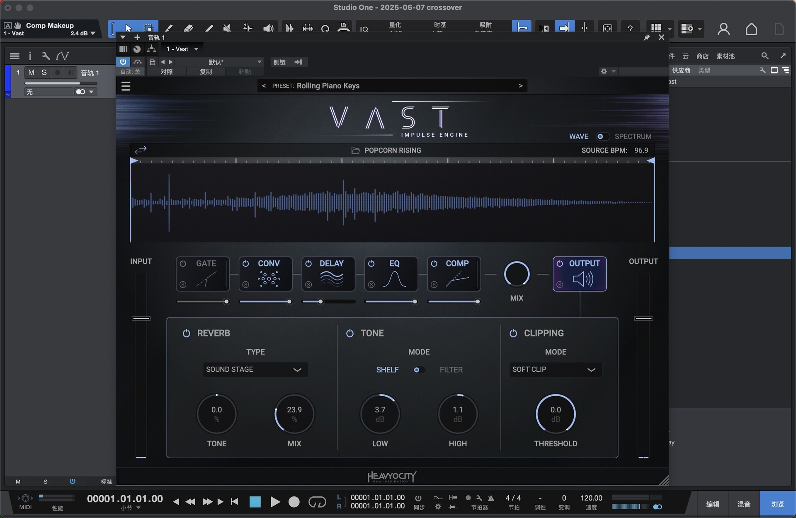
Task: Solo track 1 with S button
Action: tap(44, 73)
